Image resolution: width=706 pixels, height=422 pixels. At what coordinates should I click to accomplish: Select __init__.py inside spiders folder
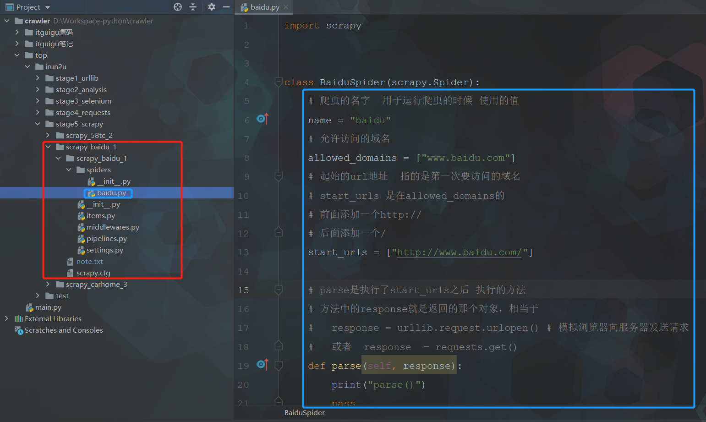pos(114,181)
